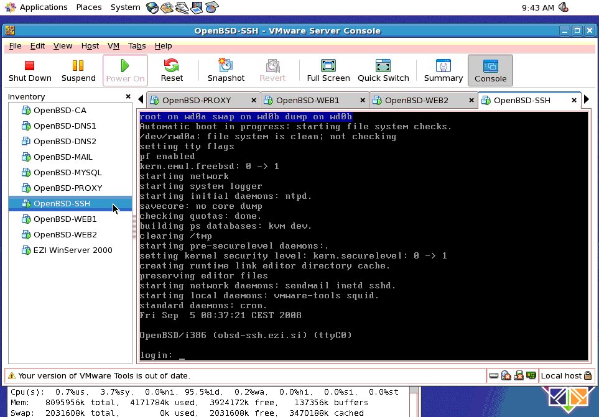The width and height of the screenshot is (599, 417).
Task: Click the terminal window scrollbar below console
Action: point(414,401)
